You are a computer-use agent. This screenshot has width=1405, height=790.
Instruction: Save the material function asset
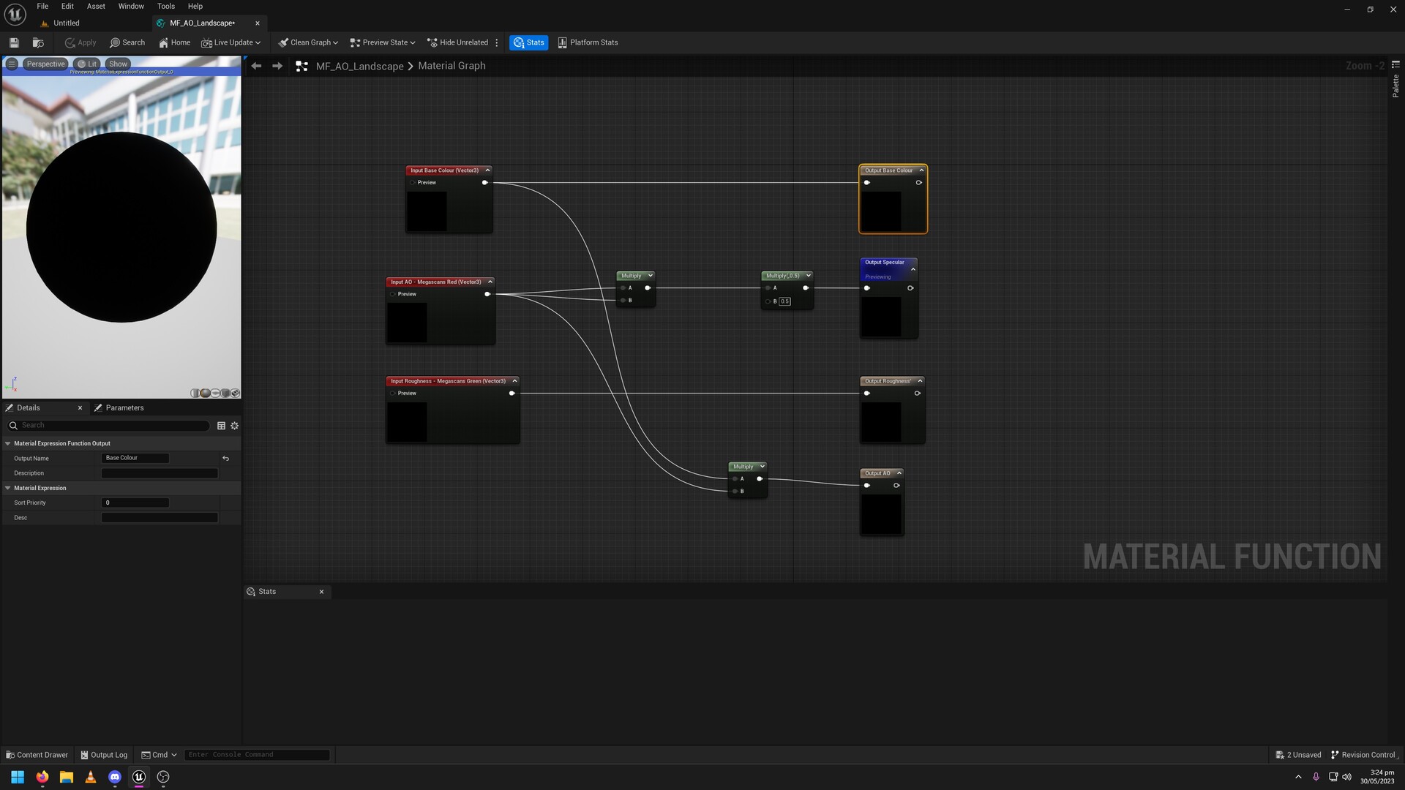[13, 42]
